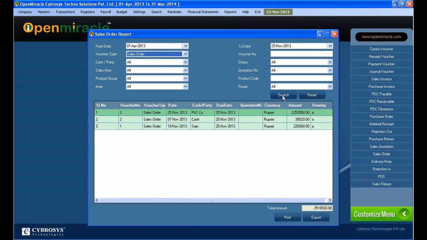427x240 pixels.
Task: Open Payment Voucher from the side panel
Action: 381,64
